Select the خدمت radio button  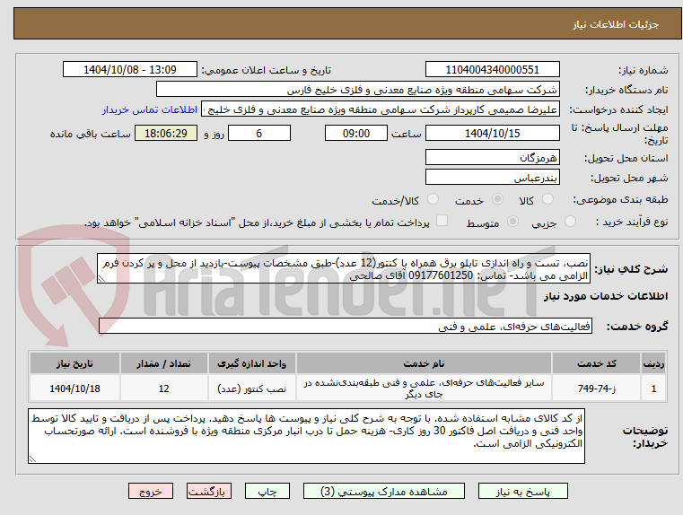click(497, 199)
